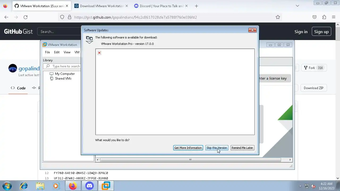This screenshot has height=191, width=340.
Task: Open Windows Media Player from the taskbar
Action: (x=56, y=186)
